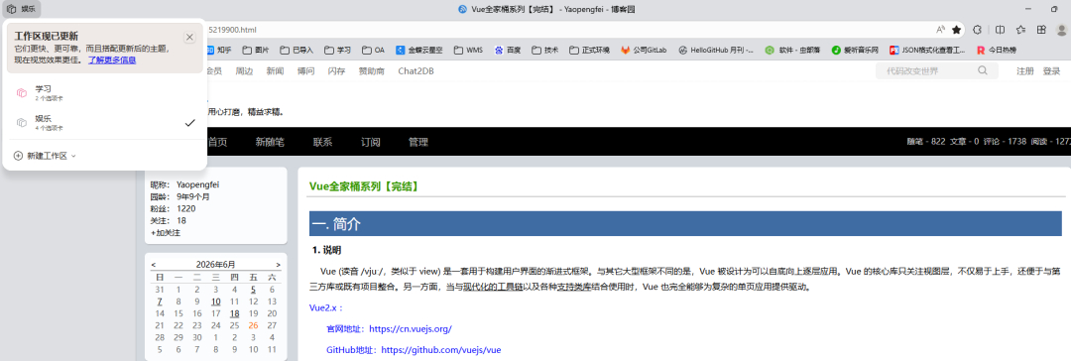Open the 了解更多信息 link
The image size is (1071, 361).
[x=112, y=60]
